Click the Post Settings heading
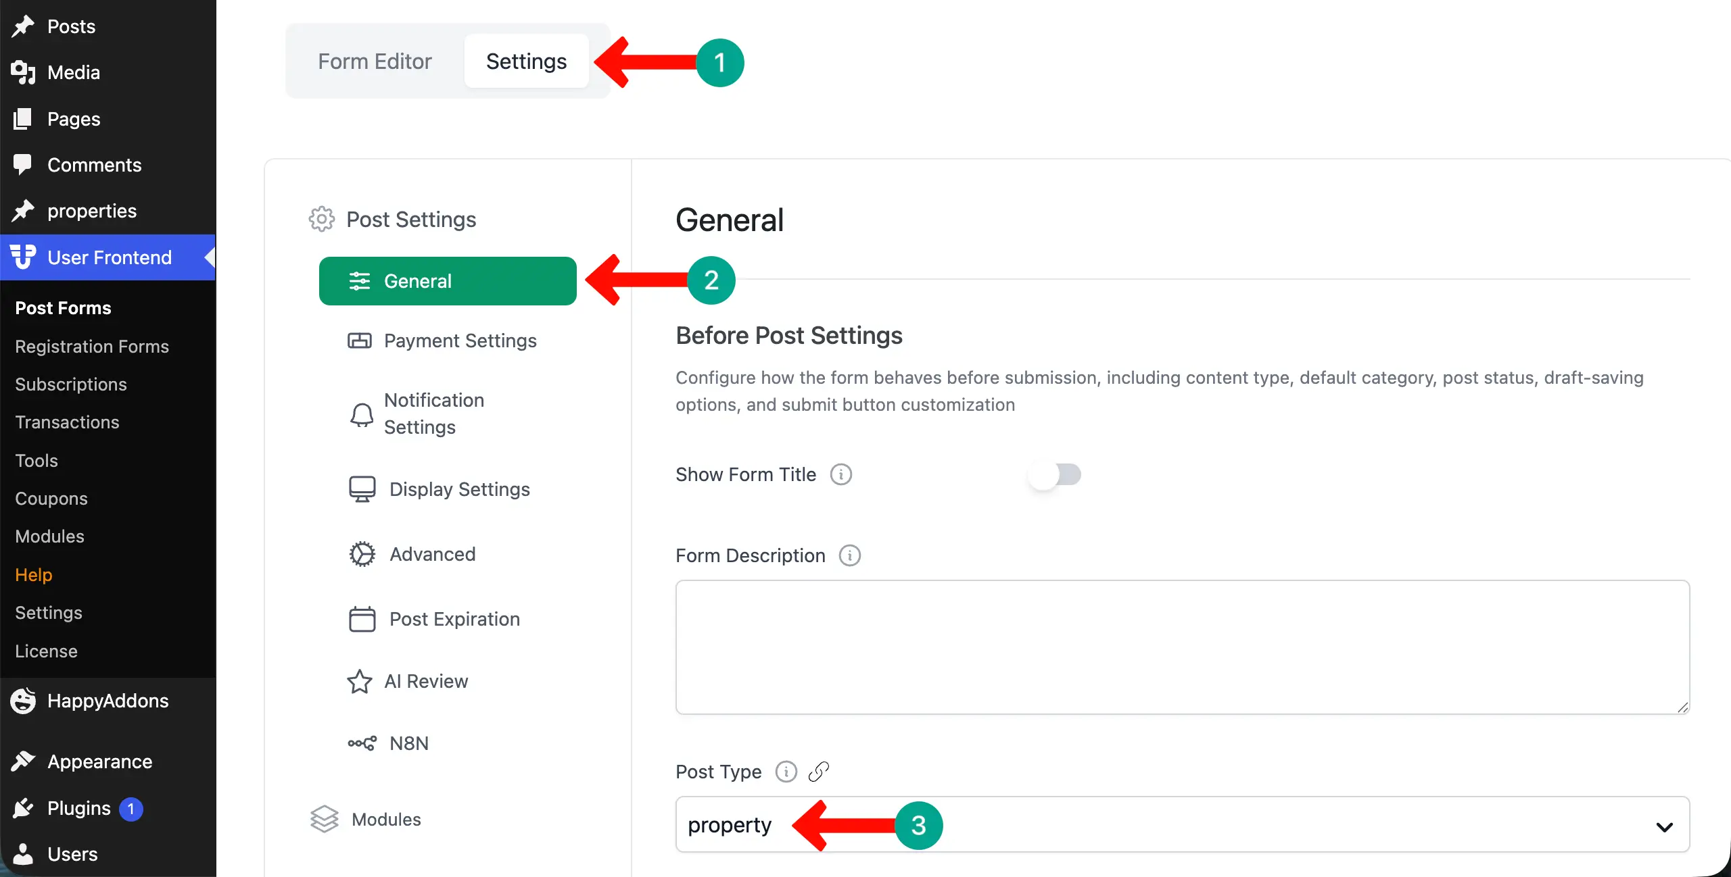 [411, 219]
